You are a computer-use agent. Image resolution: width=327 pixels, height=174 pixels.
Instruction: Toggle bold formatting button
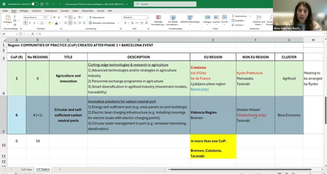tap(26, 23)
